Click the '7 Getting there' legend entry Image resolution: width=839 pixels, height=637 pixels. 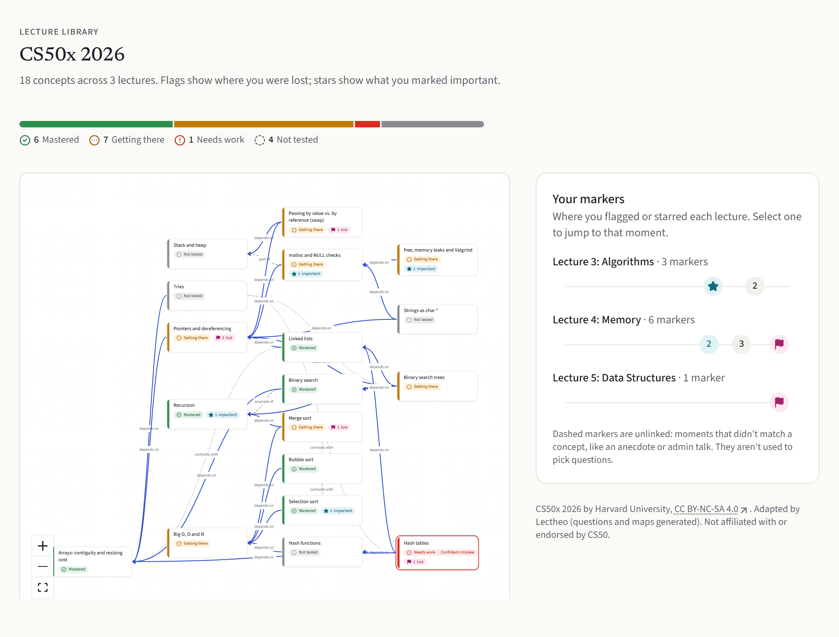pyautogui.click(x=127, y=140)
